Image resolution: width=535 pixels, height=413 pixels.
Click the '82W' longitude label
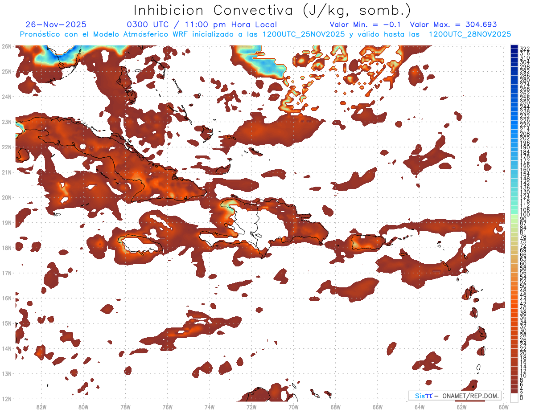[x=41, y=407]
